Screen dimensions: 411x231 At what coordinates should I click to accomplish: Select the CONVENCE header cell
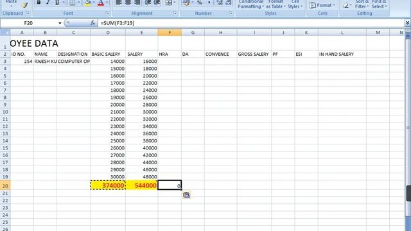tap(220, 54)
